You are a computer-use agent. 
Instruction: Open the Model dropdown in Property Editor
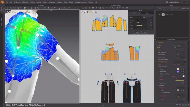180,48
